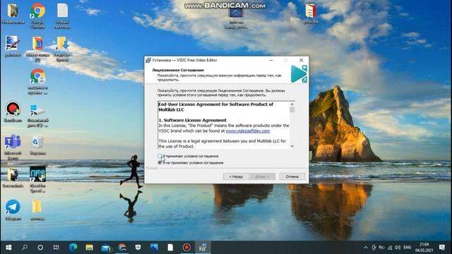Open the www.videosoftdev.com link

248,131
